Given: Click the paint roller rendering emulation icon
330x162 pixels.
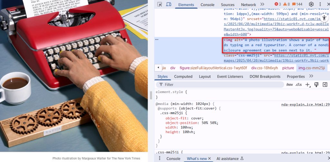Looking at the screenshot, I should point(316,84).
